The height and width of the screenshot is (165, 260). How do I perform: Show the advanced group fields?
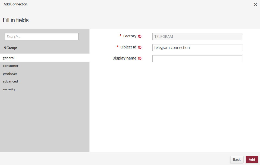coord(10,81)
